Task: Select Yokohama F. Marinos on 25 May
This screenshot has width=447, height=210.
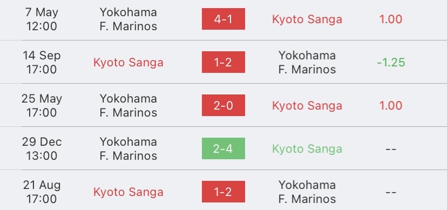Action: pos(128,105)
